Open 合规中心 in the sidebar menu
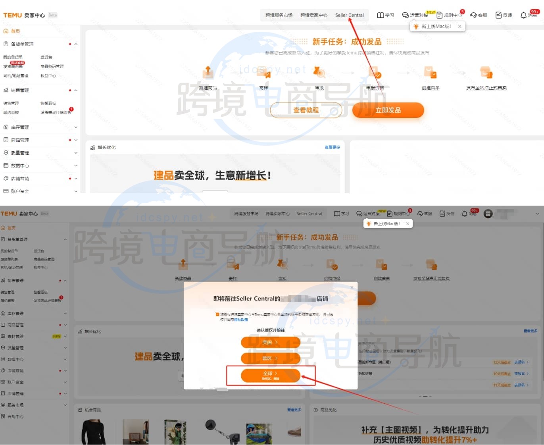 tap(15, 417)
